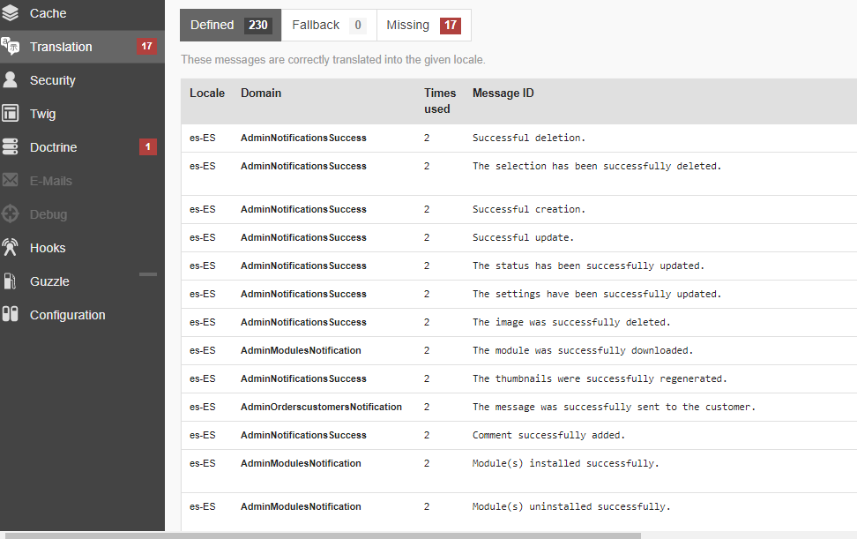The width and height of the screenshot is (857, 539).
Task: Open the Missing translations tab
Action: click(x=423, y=26)
